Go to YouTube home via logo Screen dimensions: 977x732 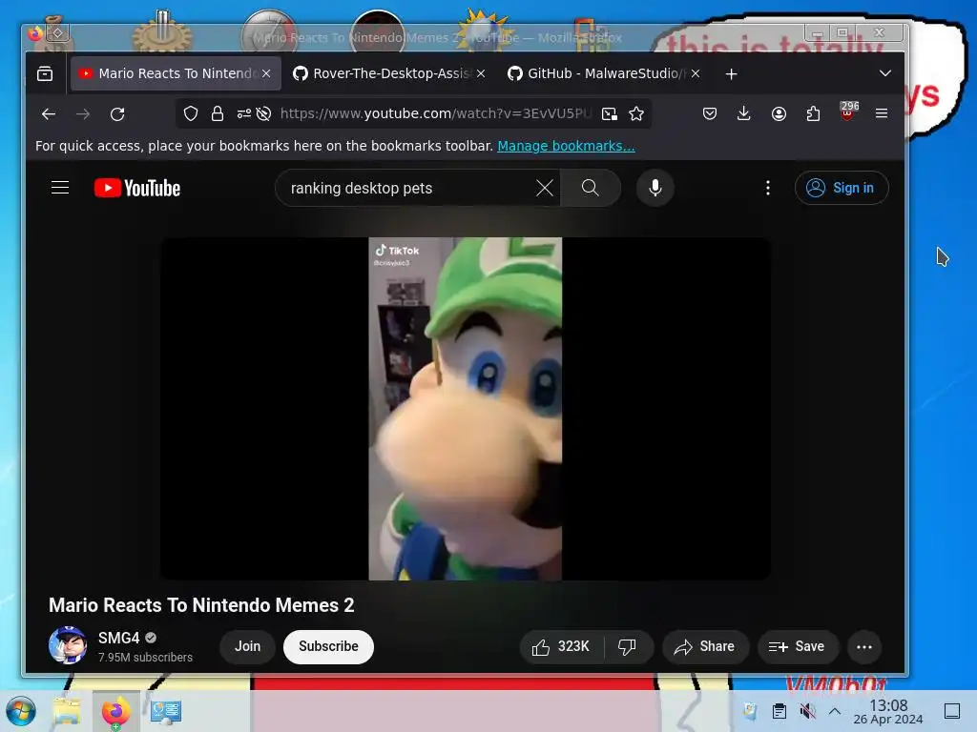click(137, 188)
